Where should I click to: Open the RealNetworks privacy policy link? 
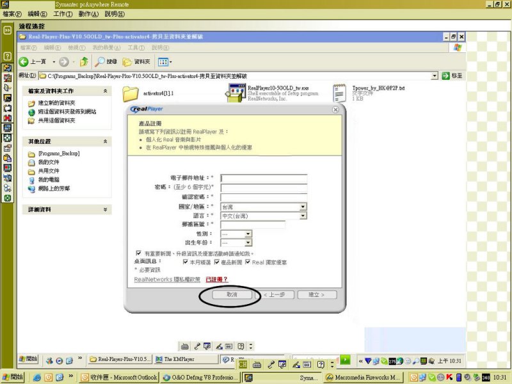tap(166, 280)
